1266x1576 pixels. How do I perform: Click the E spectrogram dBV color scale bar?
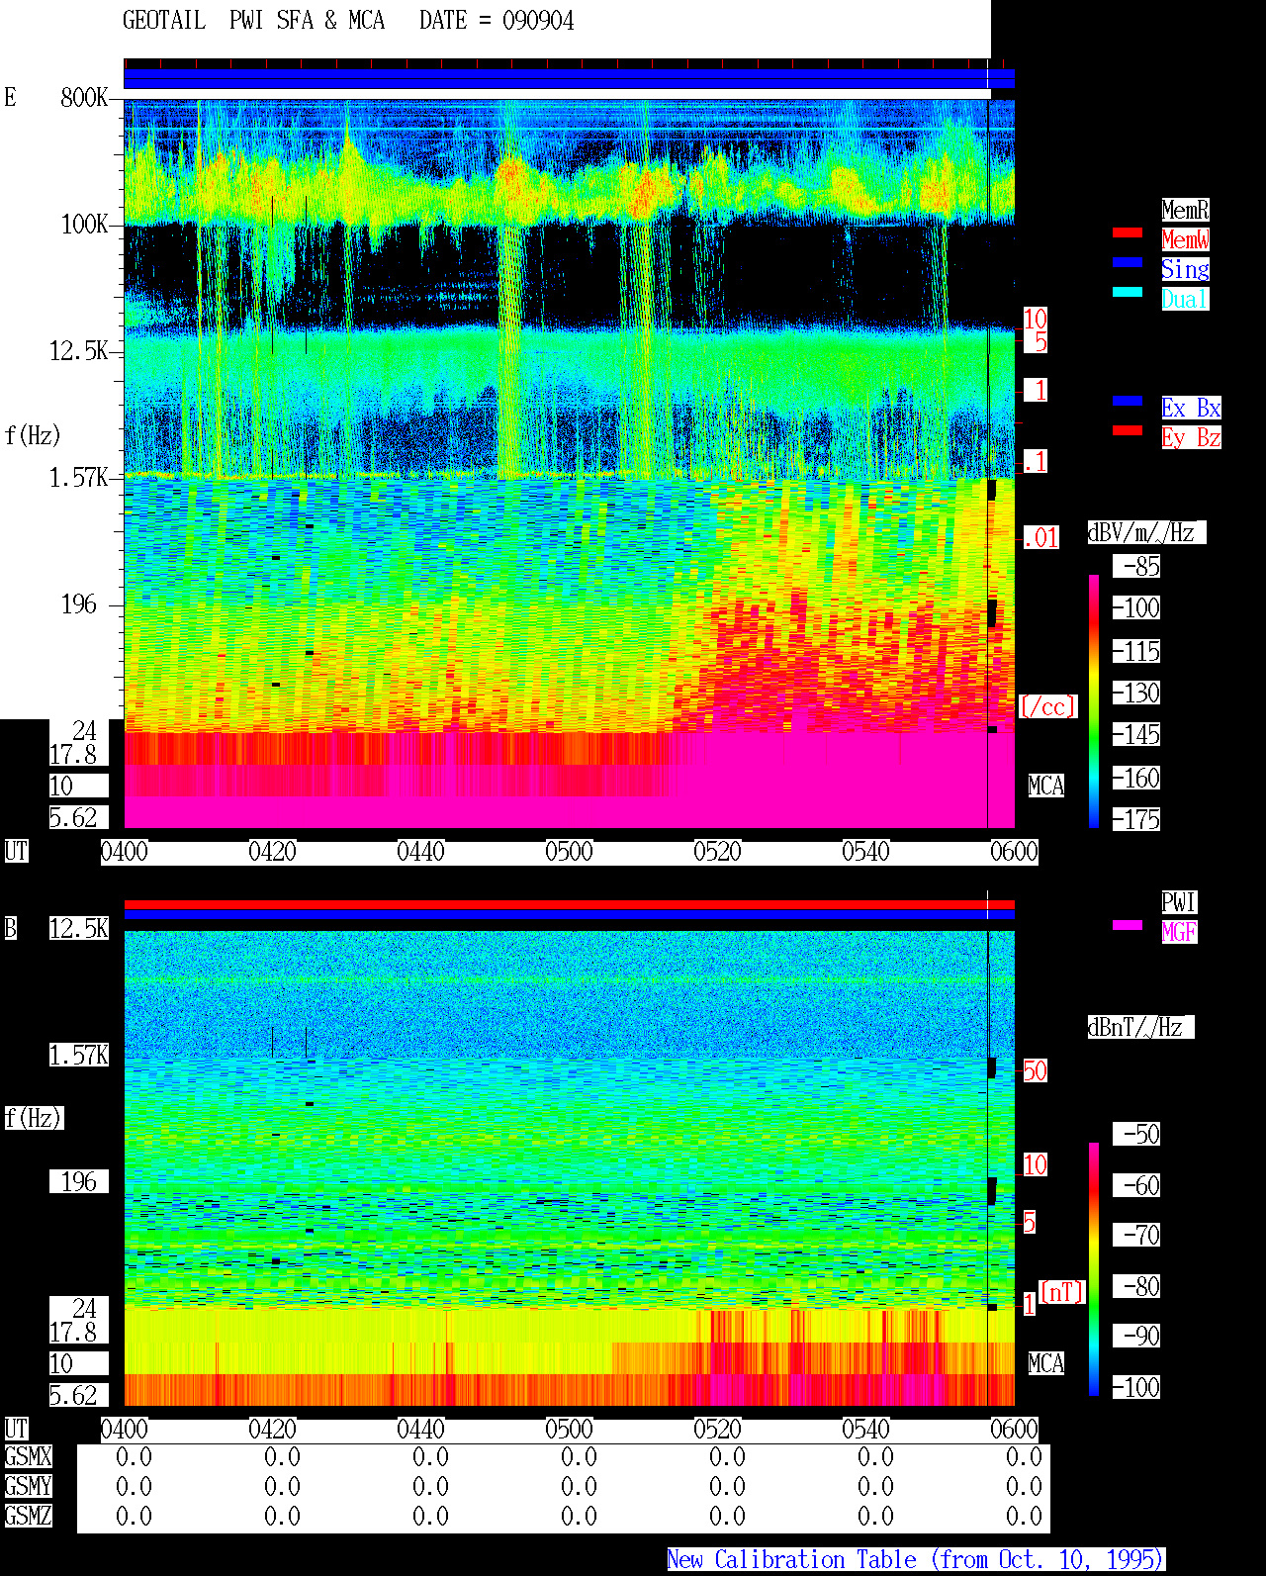coord(1094,701)
